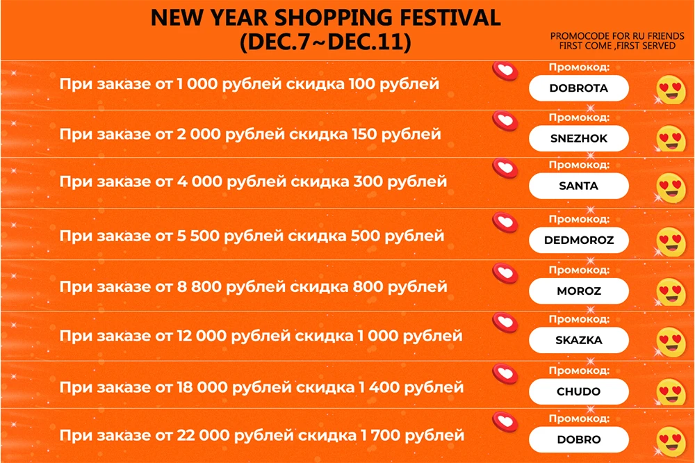695x463 pixels.
Task: Click heart icon in 8 800 rubles row
Action: pos(505,273)
